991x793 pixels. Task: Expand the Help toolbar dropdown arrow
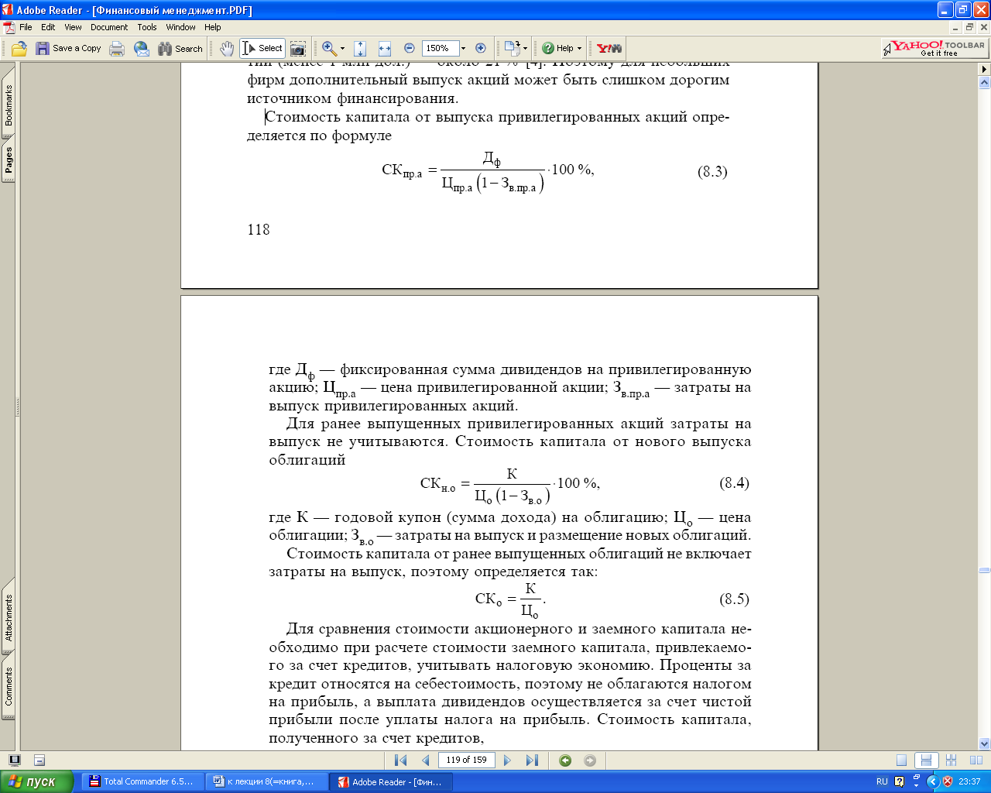(x=579, y=48)
